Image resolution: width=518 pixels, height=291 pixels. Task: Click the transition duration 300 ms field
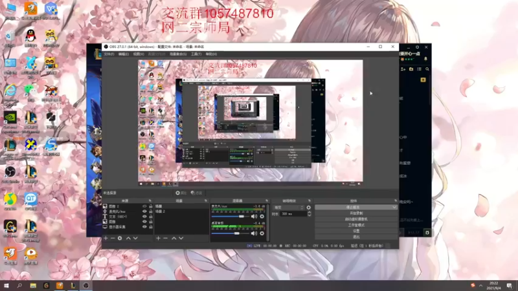coord(293,214)
